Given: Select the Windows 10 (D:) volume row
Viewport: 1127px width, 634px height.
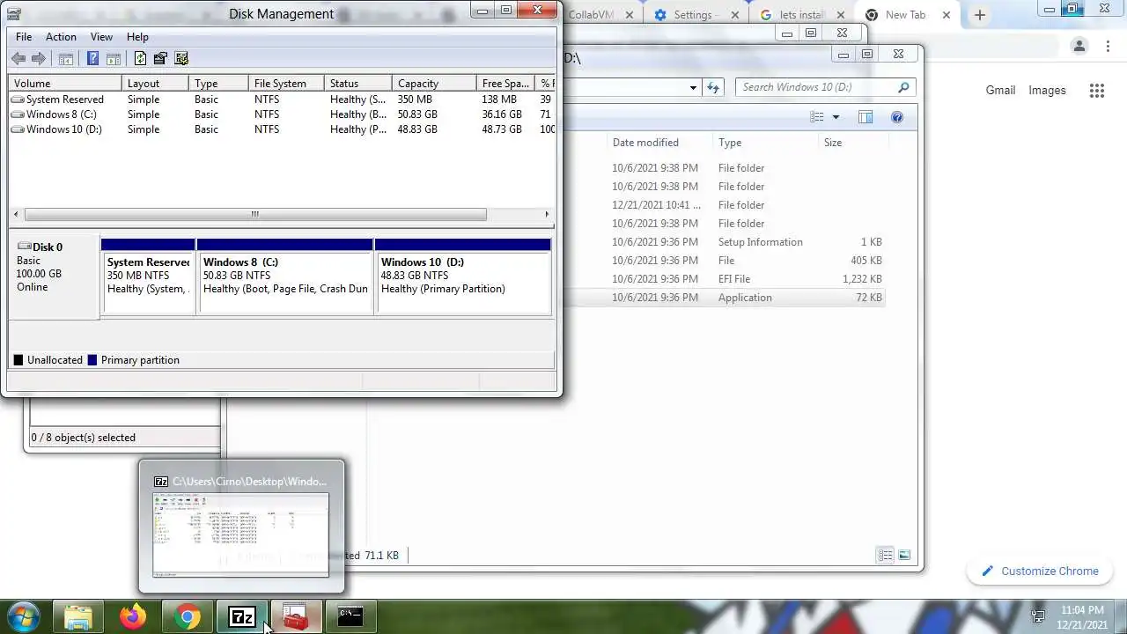Looking at the screenshot, I should [x=282, y=129].
